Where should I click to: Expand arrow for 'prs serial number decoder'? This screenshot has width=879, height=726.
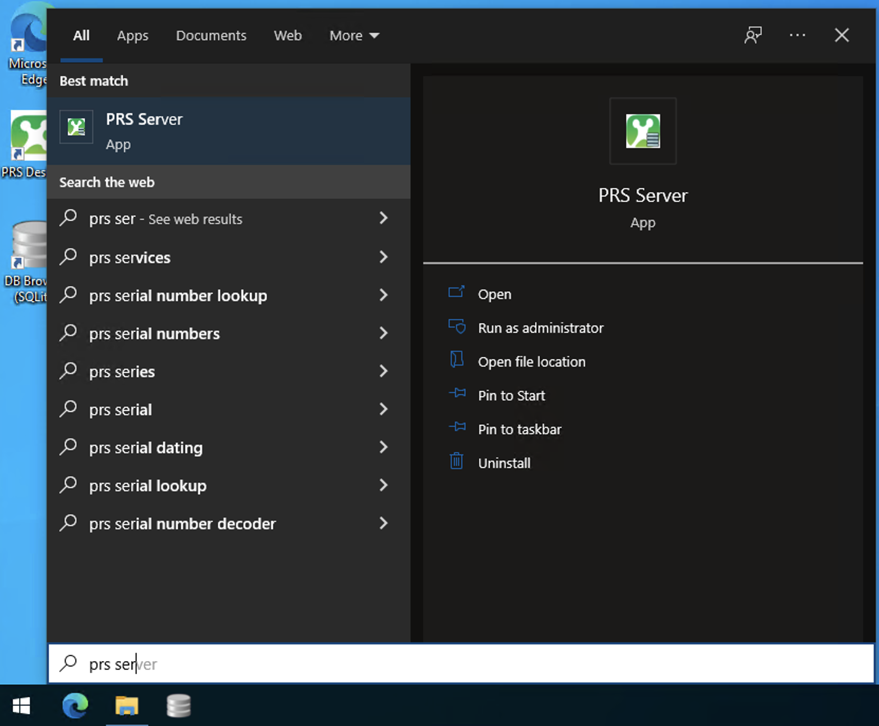tap(383, 523)
